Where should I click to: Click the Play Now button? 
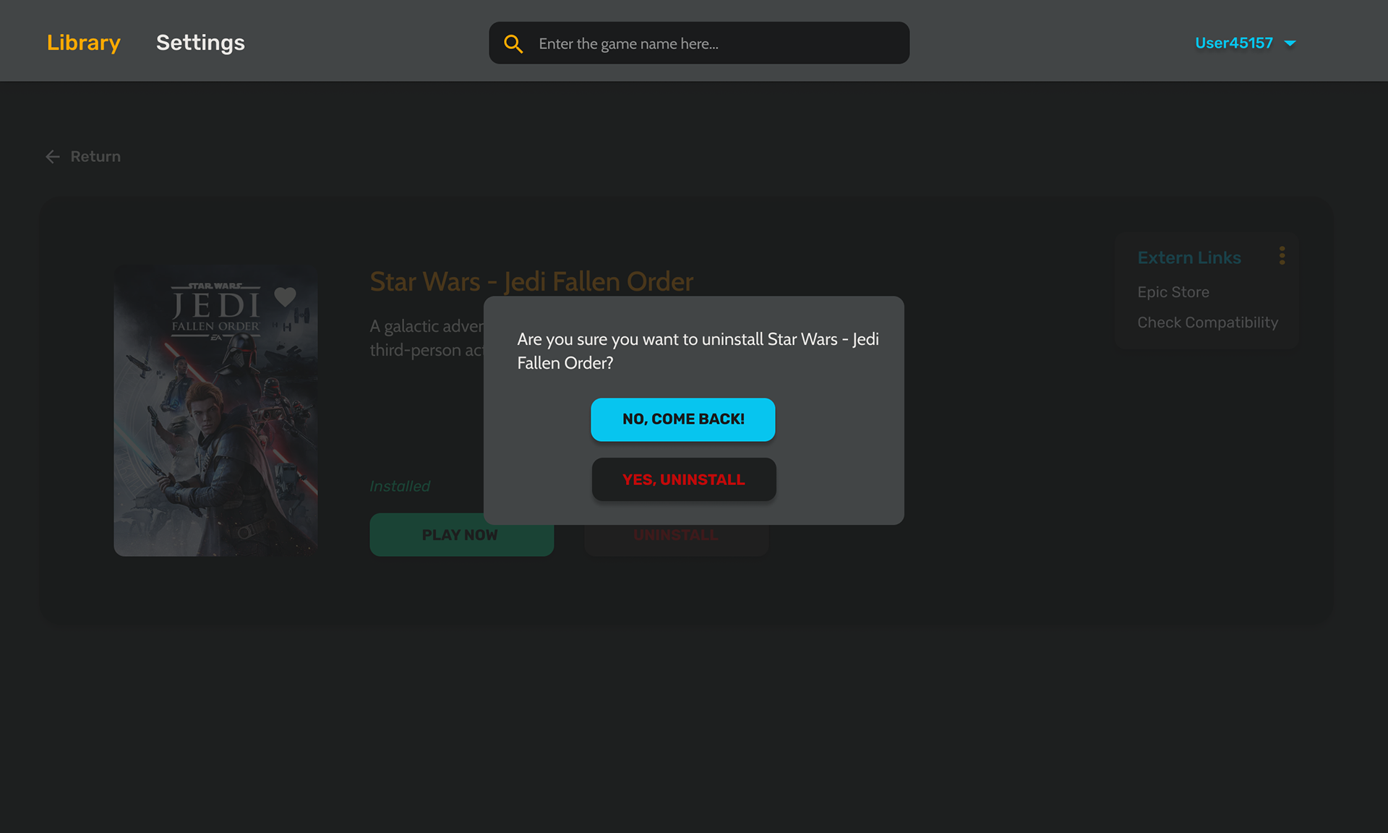[x=462, y=535]
